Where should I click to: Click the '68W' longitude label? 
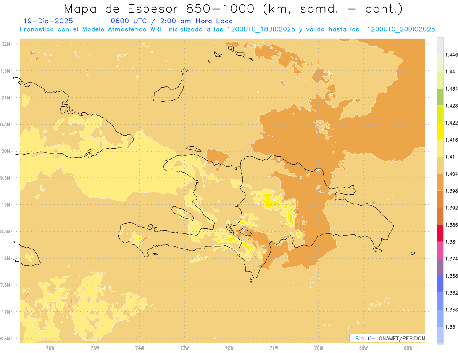click(x=408, y=348)
